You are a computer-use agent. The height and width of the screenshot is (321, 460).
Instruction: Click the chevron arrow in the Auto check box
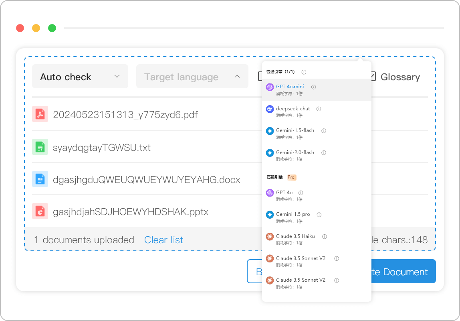pyautogui.click(x=117, y=76)
